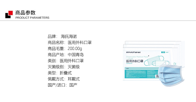Click the barcode on the package
The image size is (196, 102).
point(157,76)
